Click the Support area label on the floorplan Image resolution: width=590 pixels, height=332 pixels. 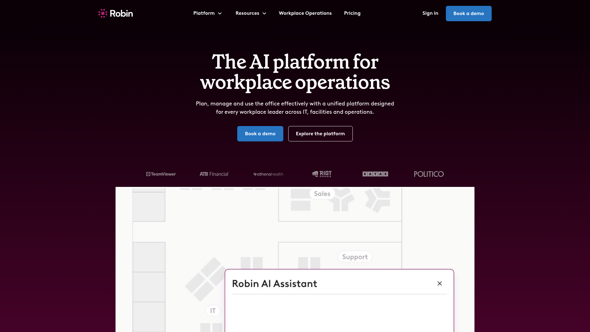tap(355, 257)
